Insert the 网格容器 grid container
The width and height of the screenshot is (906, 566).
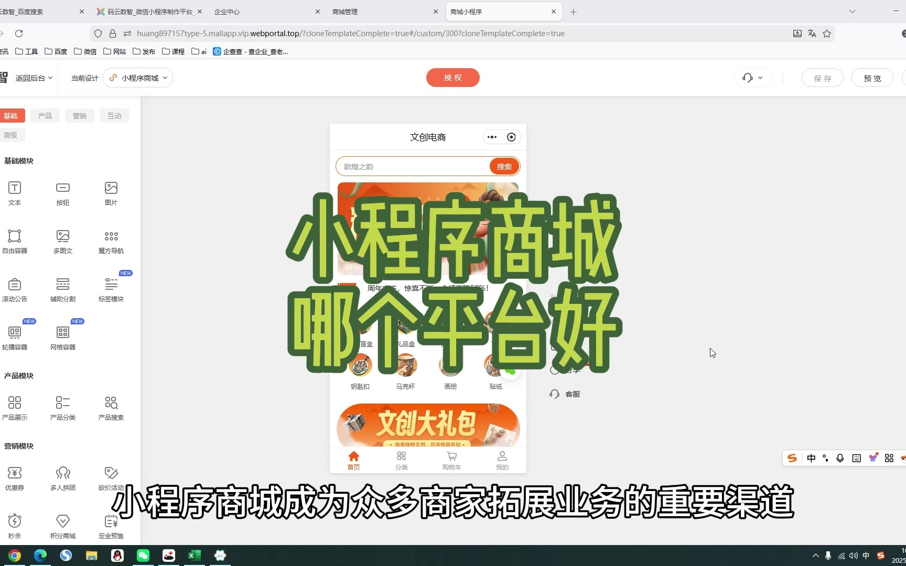(x=63, y=338)
